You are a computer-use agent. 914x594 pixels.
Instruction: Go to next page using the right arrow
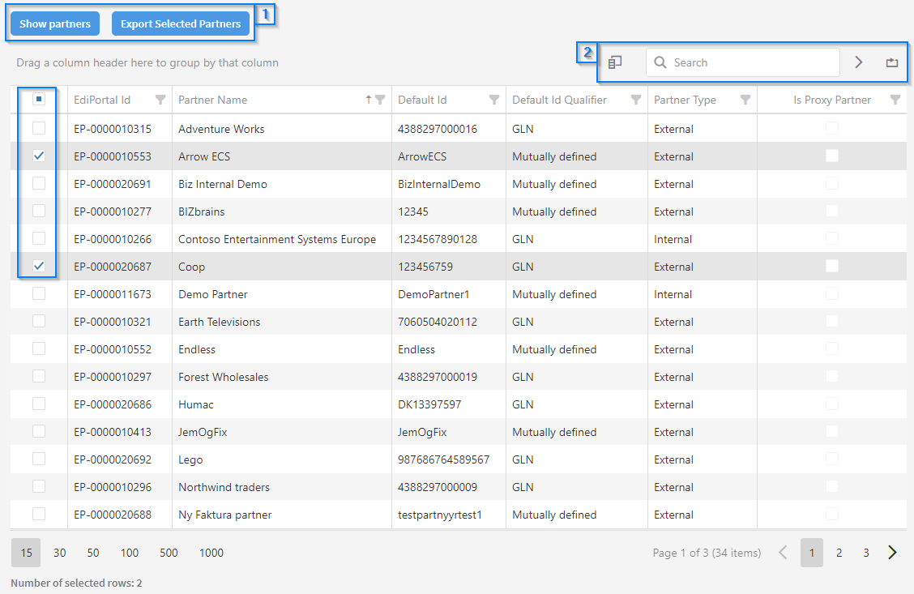[892, 553]
